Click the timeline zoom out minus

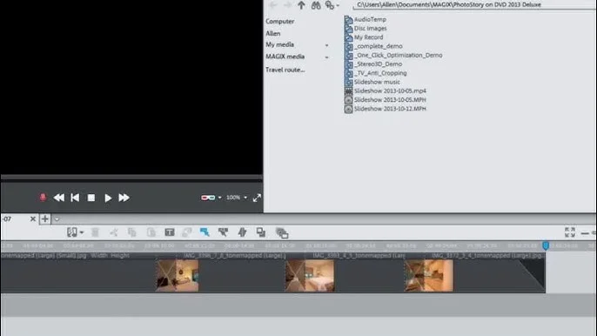click(585, 232)
